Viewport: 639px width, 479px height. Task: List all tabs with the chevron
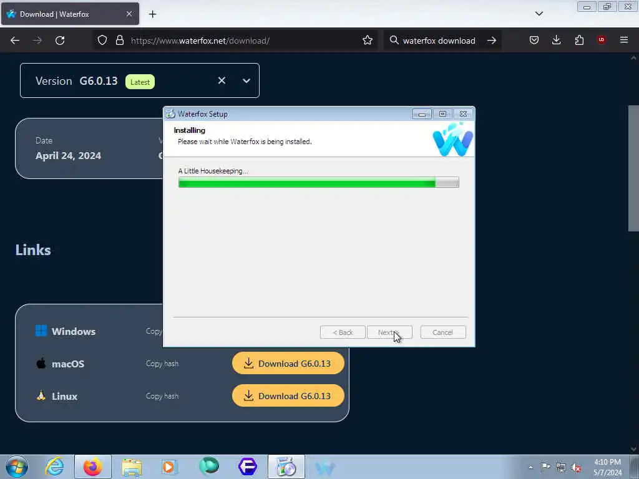point(539,14)
